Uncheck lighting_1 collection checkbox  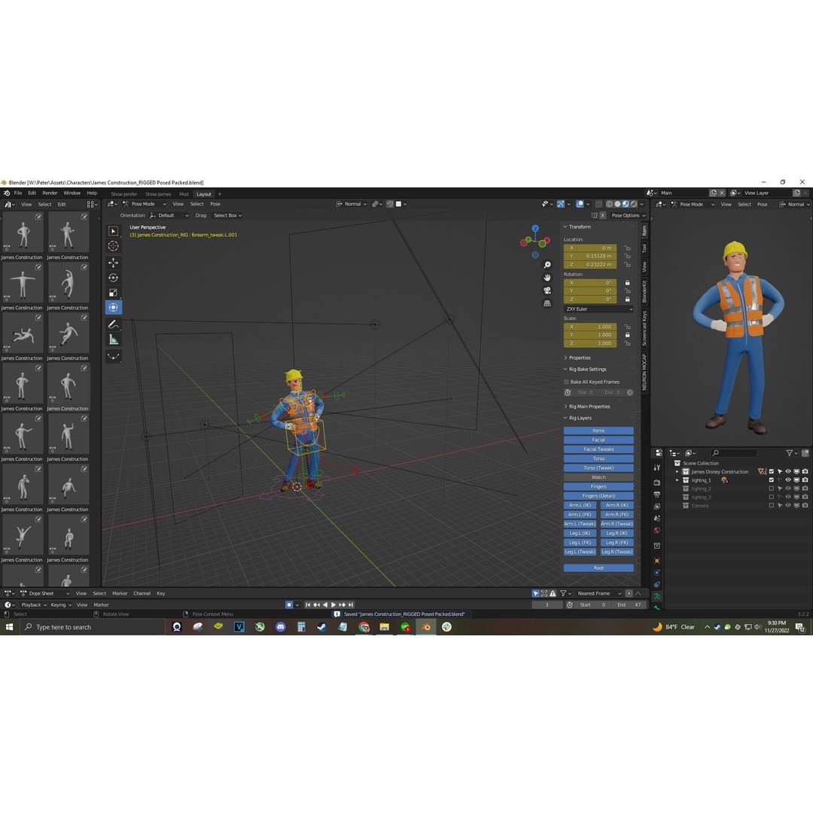click(771, 480)
